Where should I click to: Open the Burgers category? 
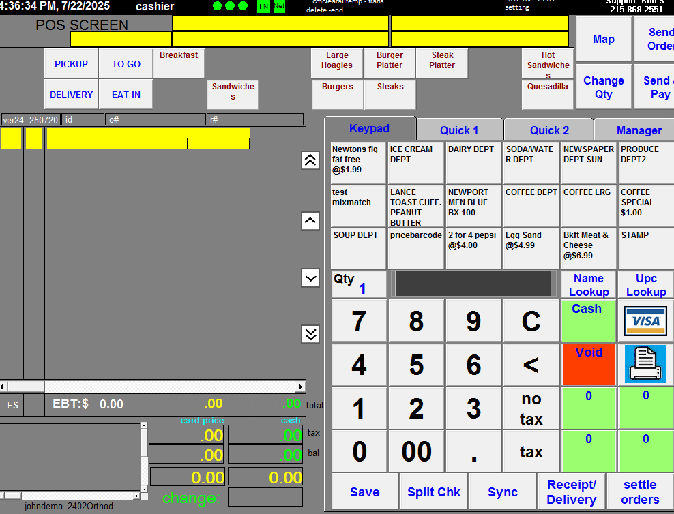[x=338, y=95]
